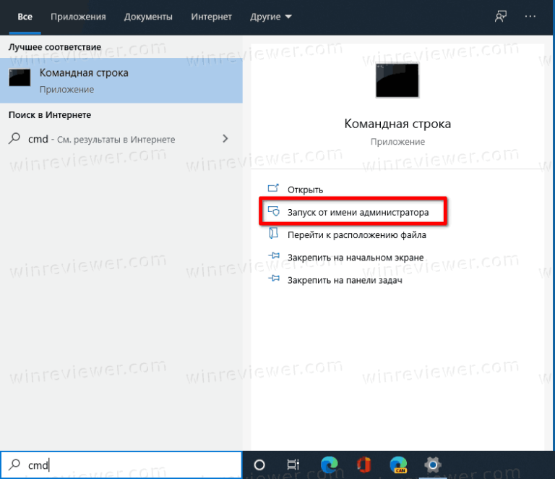Expand the Другие dropdown
The height and width of the screenshot is (479, 555).
tap(271, 17)
